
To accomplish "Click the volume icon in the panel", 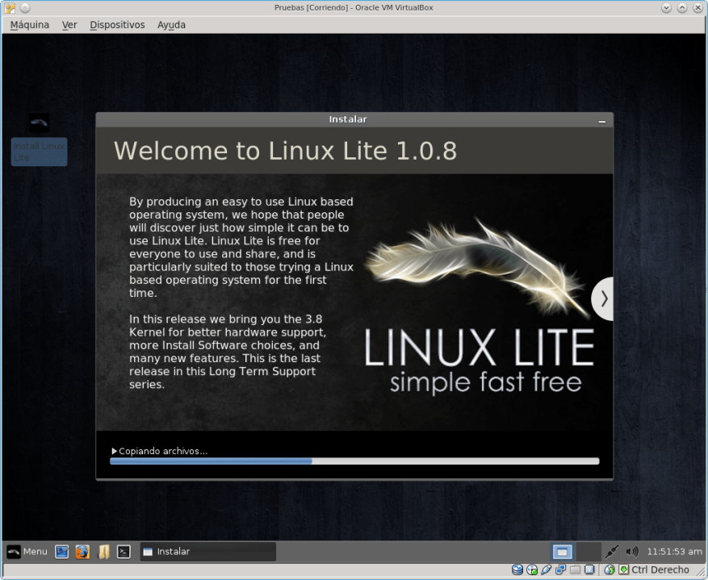I will click(x=632, y=552).
